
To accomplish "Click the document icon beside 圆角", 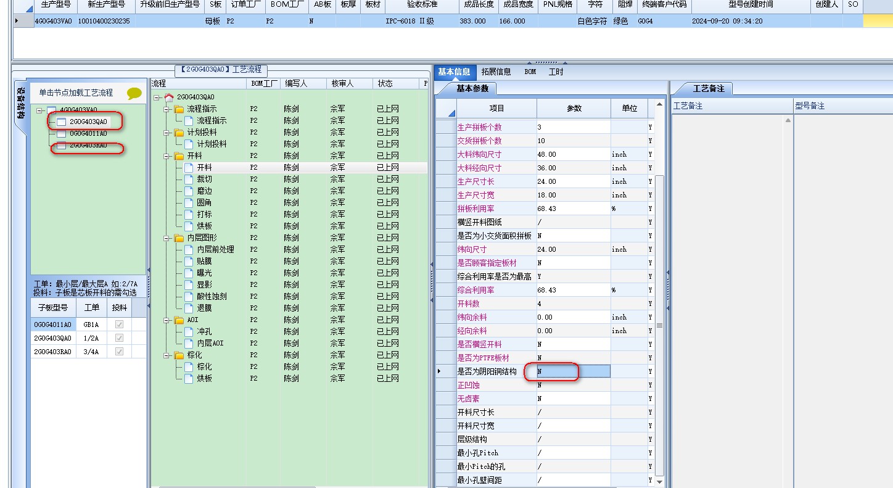I will click(x=189, y=203).
